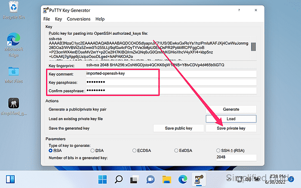The width and height of the screenshot is (301, 188).
Task: Open the notification center badge
Action: click(x=291, y=179)
